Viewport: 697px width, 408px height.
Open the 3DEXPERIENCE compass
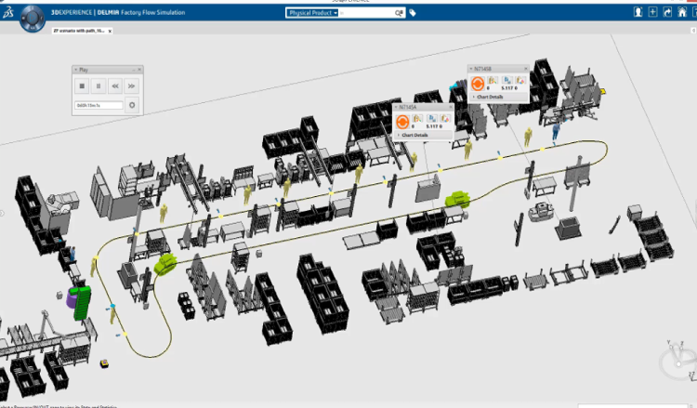coord(33,15)
